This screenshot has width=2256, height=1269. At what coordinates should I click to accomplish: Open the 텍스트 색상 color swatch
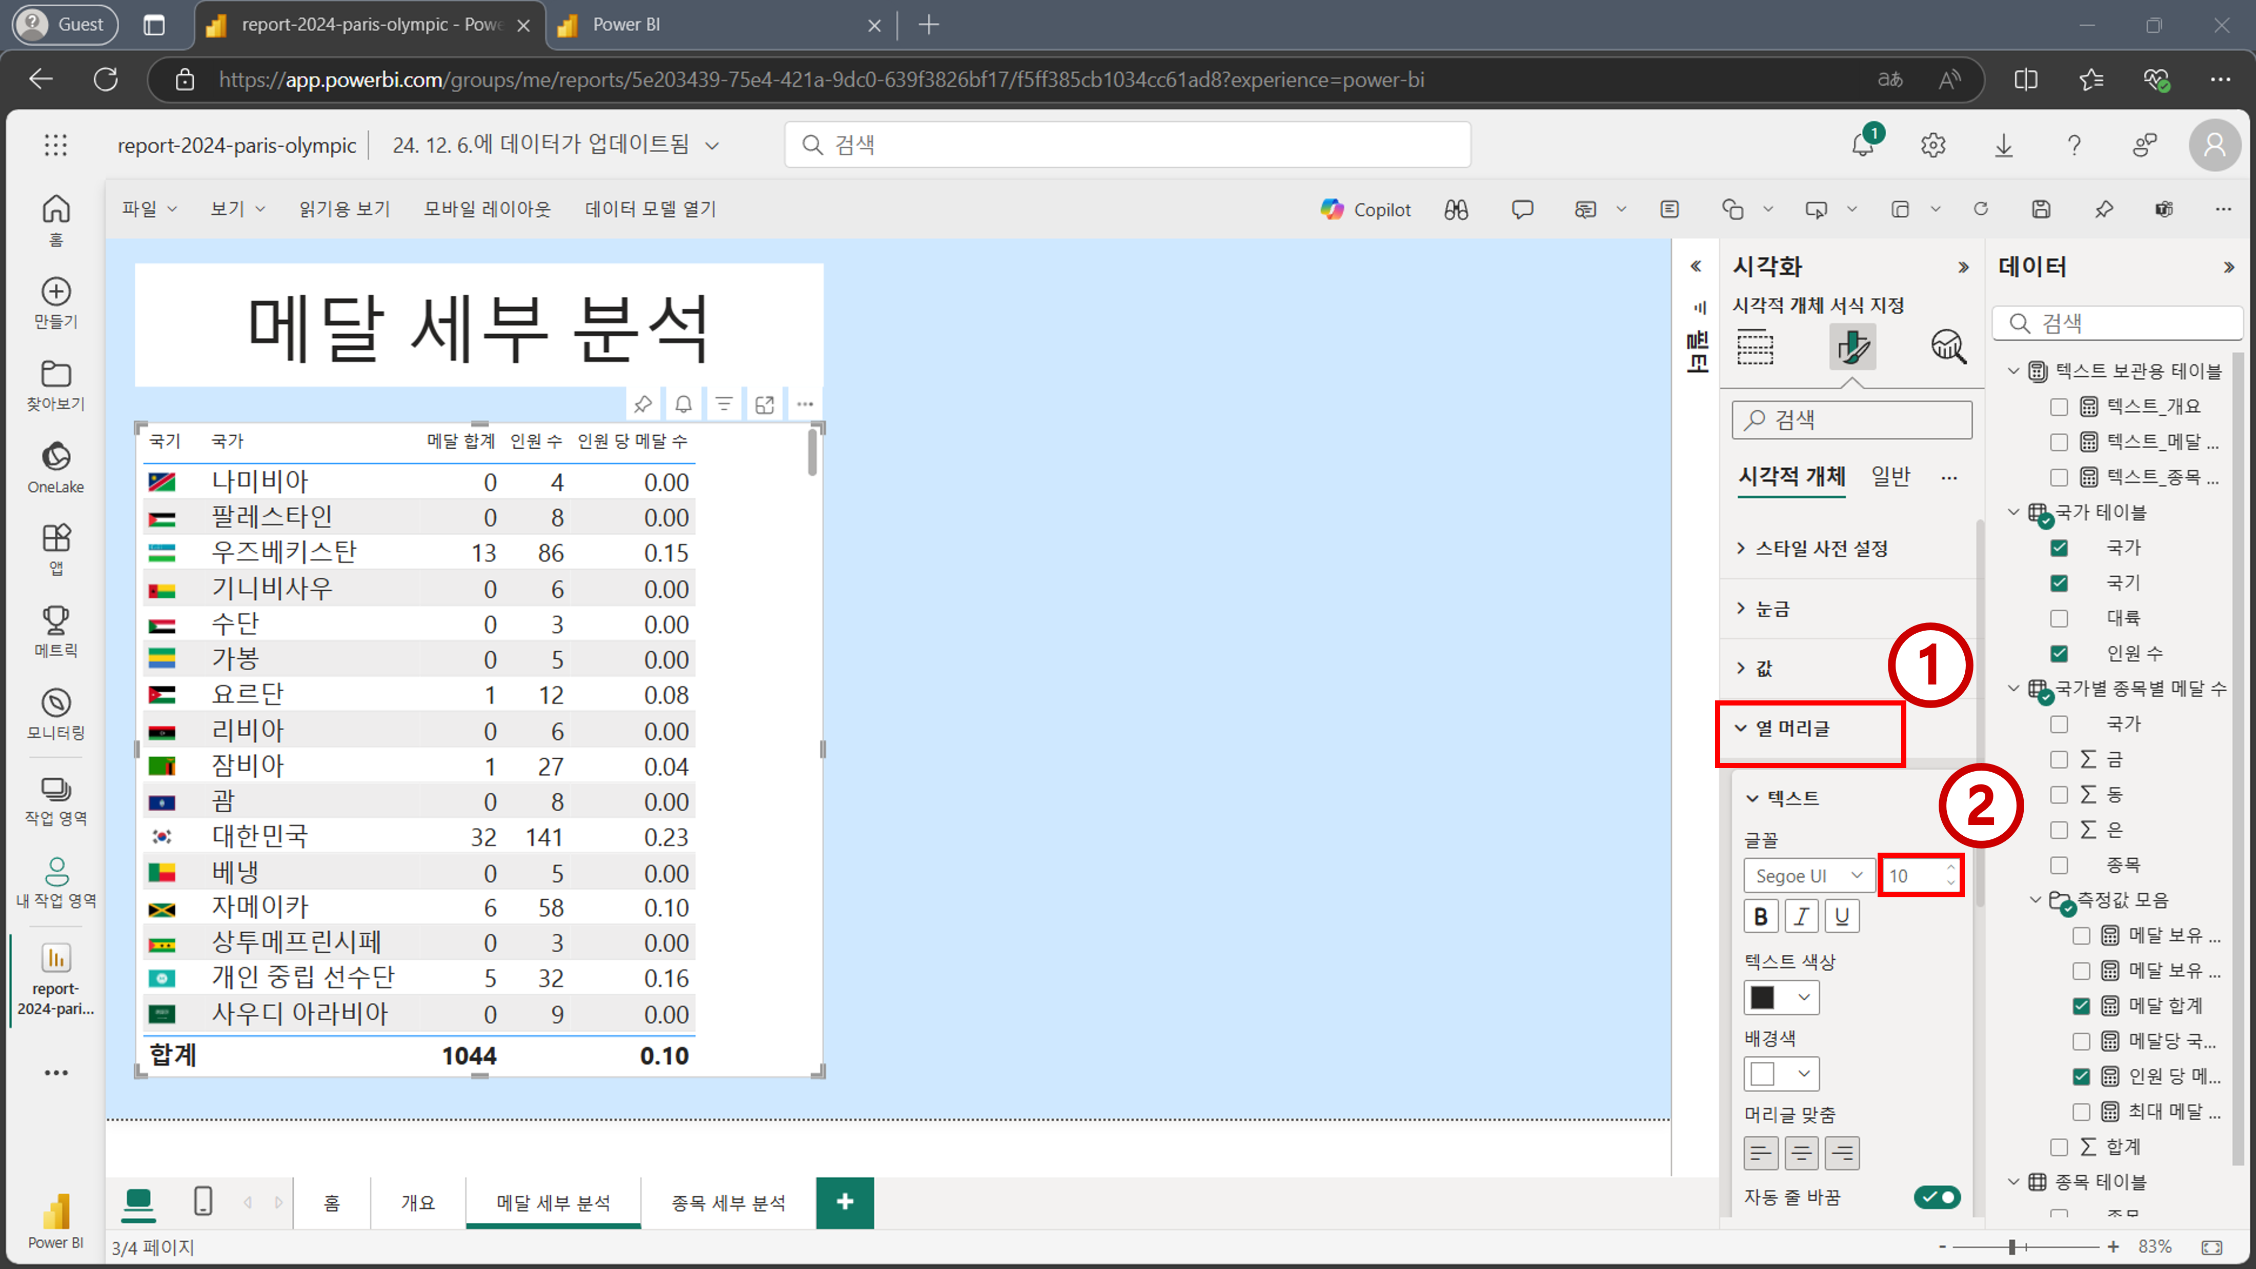[x=1781, y=997]
